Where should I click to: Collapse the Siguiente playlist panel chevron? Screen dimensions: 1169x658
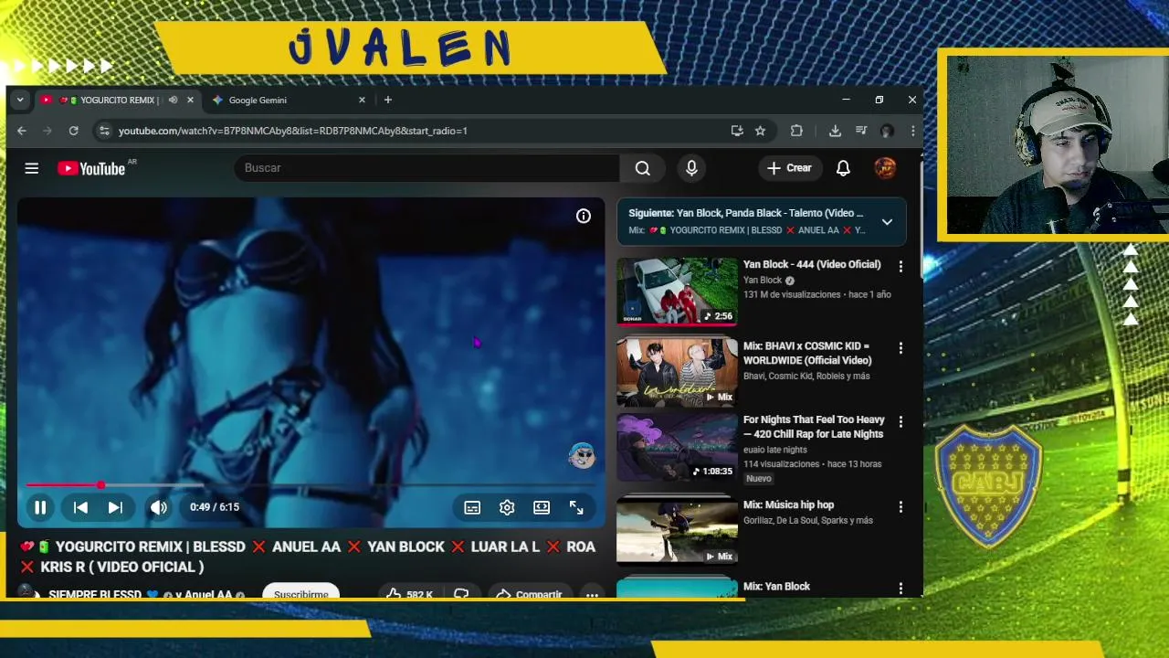coord(887,222)
